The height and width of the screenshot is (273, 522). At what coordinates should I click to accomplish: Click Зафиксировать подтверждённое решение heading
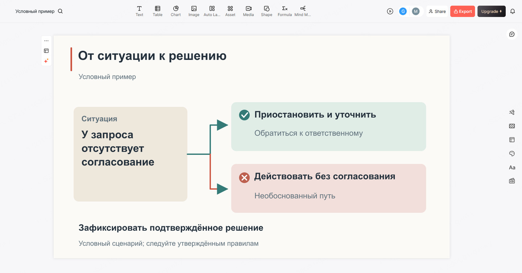[171, 228]
